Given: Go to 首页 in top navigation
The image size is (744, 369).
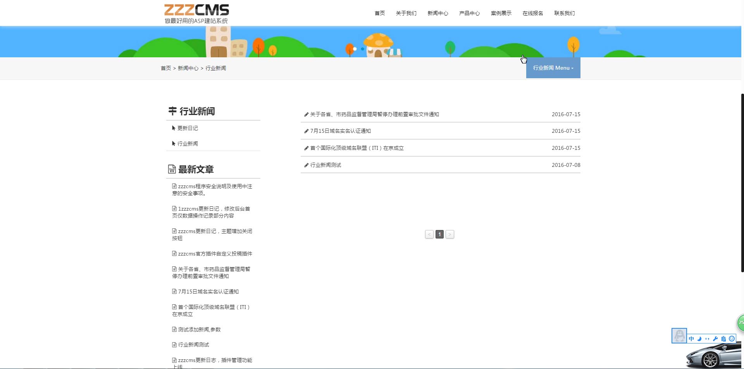Looking at the screenshot, I should (x=380, y=13).
